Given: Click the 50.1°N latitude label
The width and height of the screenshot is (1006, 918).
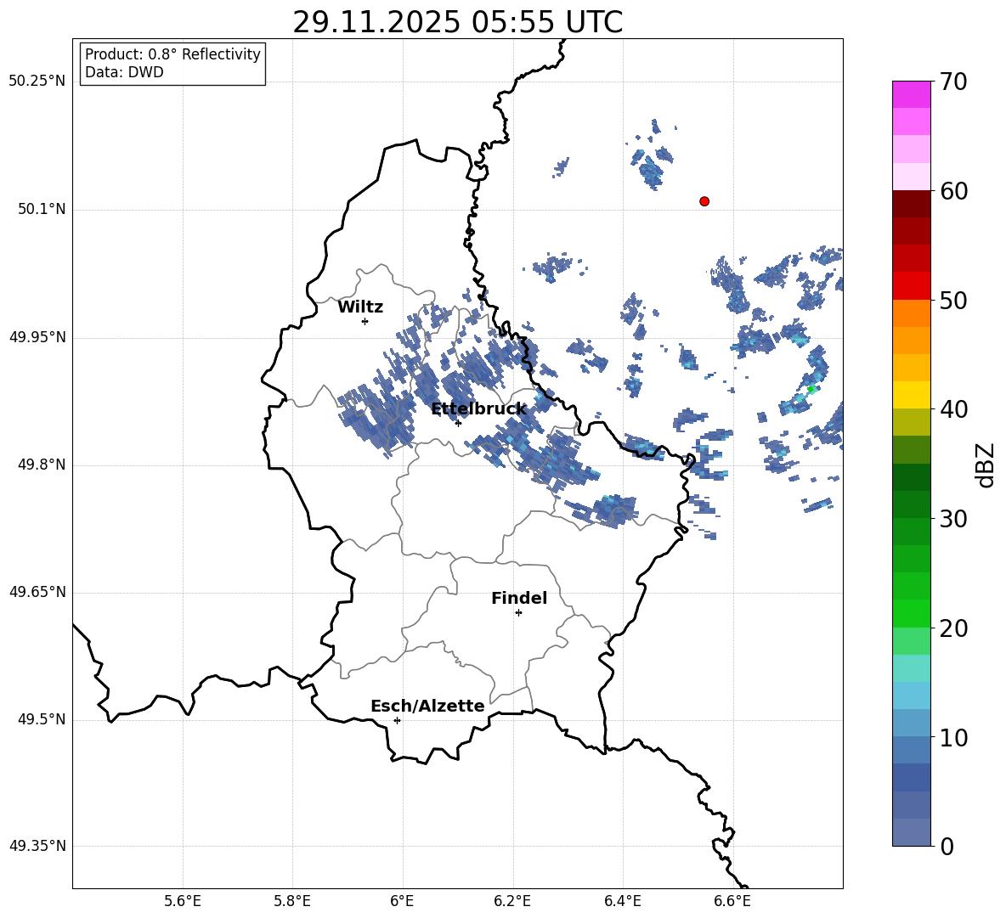Looking at the screenshot, I should point(42,209).
